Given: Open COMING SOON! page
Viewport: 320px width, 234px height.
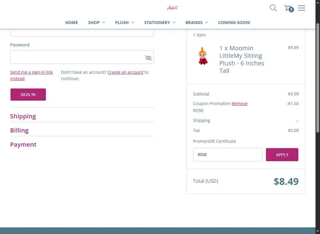Looking at the screenshot, I should (234, 23).
